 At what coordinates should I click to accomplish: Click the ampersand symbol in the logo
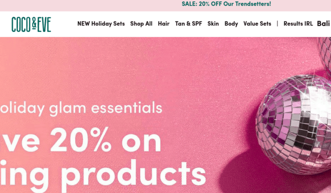pos(34,24)
